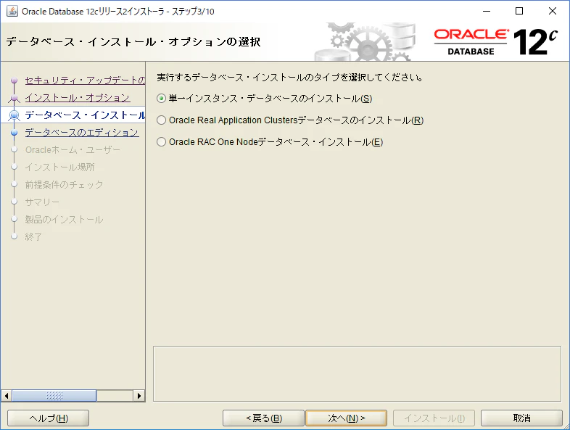Select Oracle RAC One Node database install option
The height and width of the screenshot is (430, 570).
(162, 142)
